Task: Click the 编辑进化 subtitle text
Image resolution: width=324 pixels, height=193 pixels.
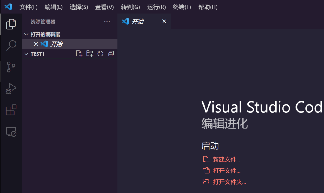Action: [x=225, y=124]
